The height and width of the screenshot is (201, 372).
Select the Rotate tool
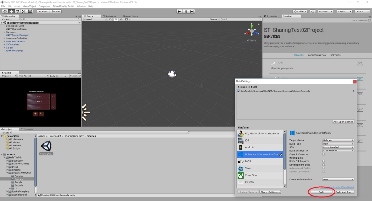click(x=17, y=11)
